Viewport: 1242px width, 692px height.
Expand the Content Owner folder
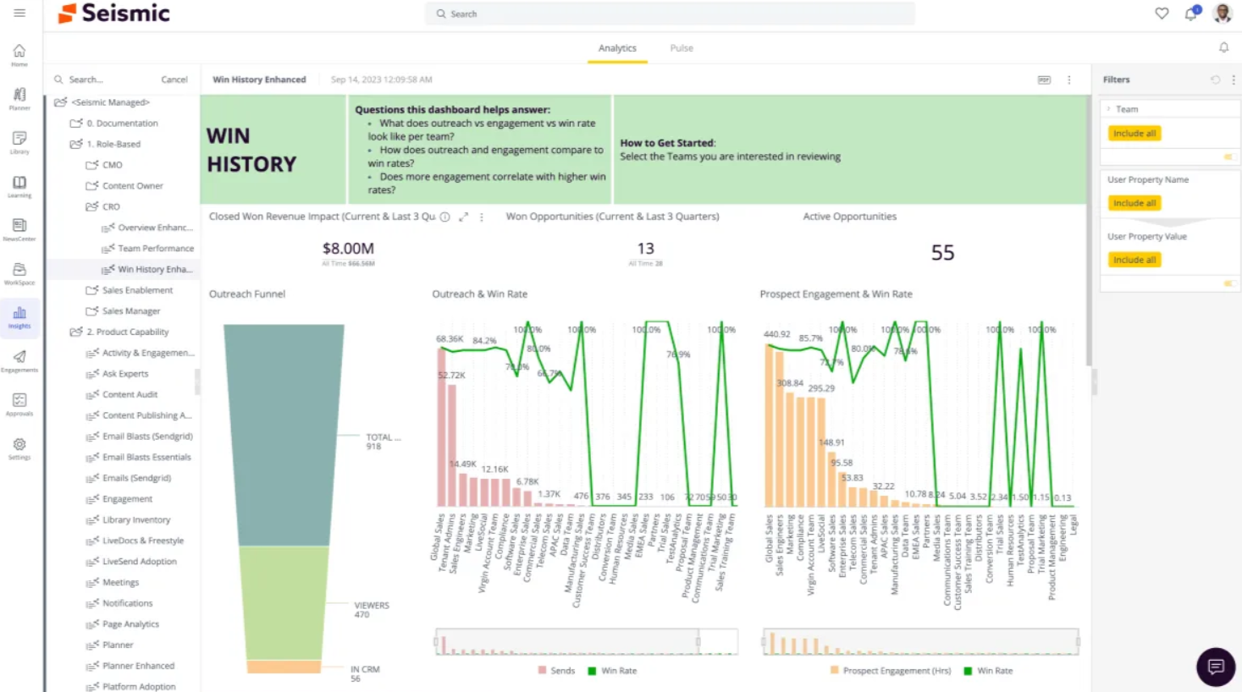tap(91, 186)
